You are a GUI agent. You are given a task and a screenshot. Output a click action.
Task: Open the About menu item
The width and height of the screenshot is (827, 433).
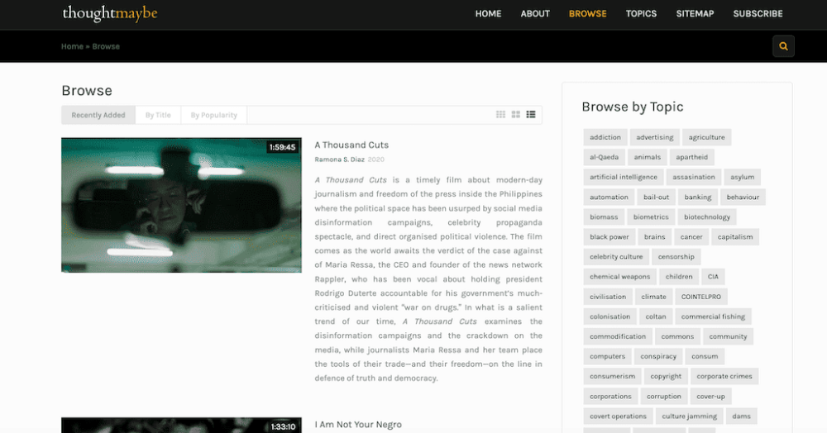pyautogui.click(x=535, y=14)
